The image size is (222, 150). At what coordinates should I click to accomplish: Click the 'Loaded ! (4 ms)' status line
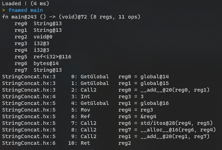point(26,3)
